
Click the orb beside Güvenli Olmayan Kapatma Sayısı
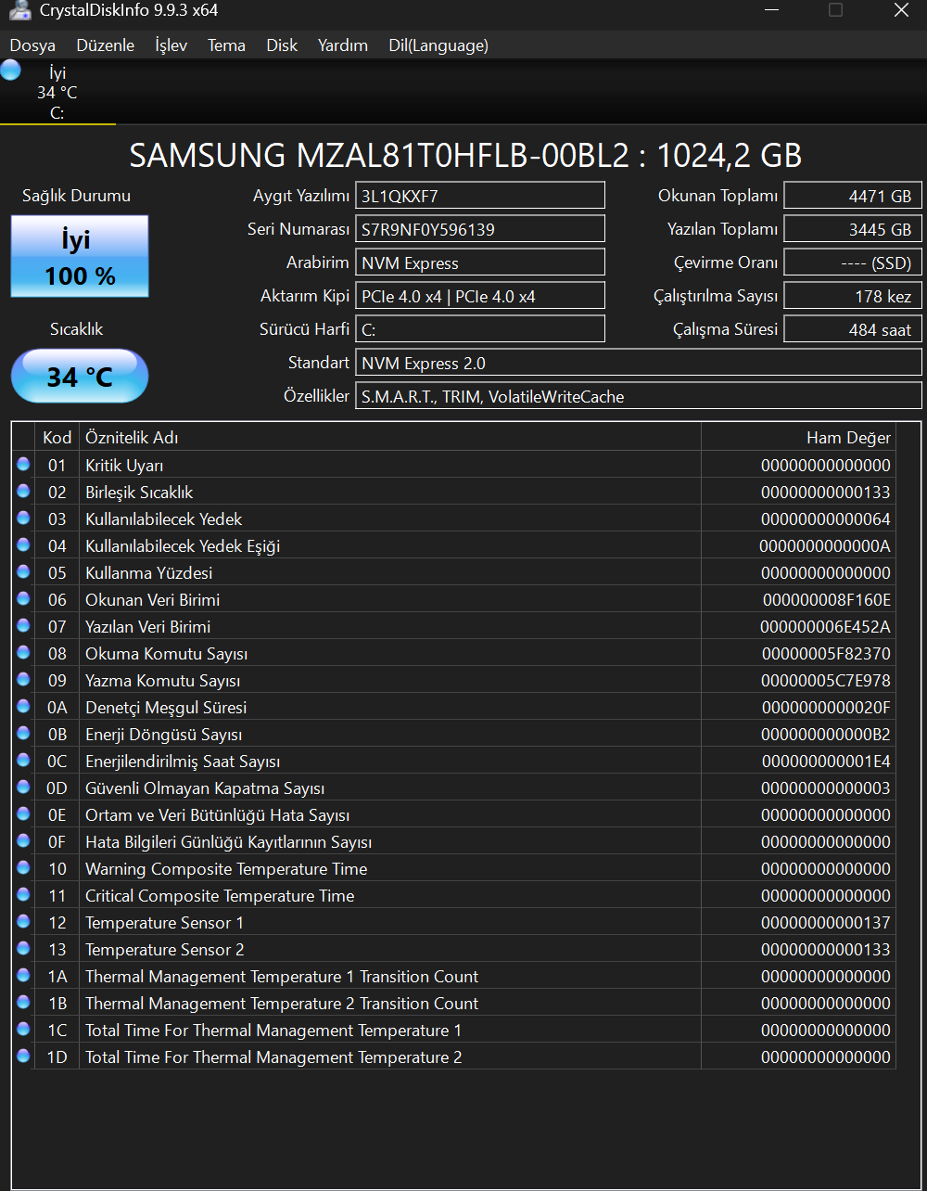point(23,787)
